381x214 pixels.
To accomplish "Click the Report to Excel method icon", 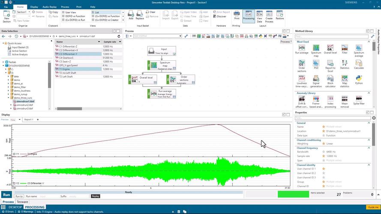I will [330, 63].
